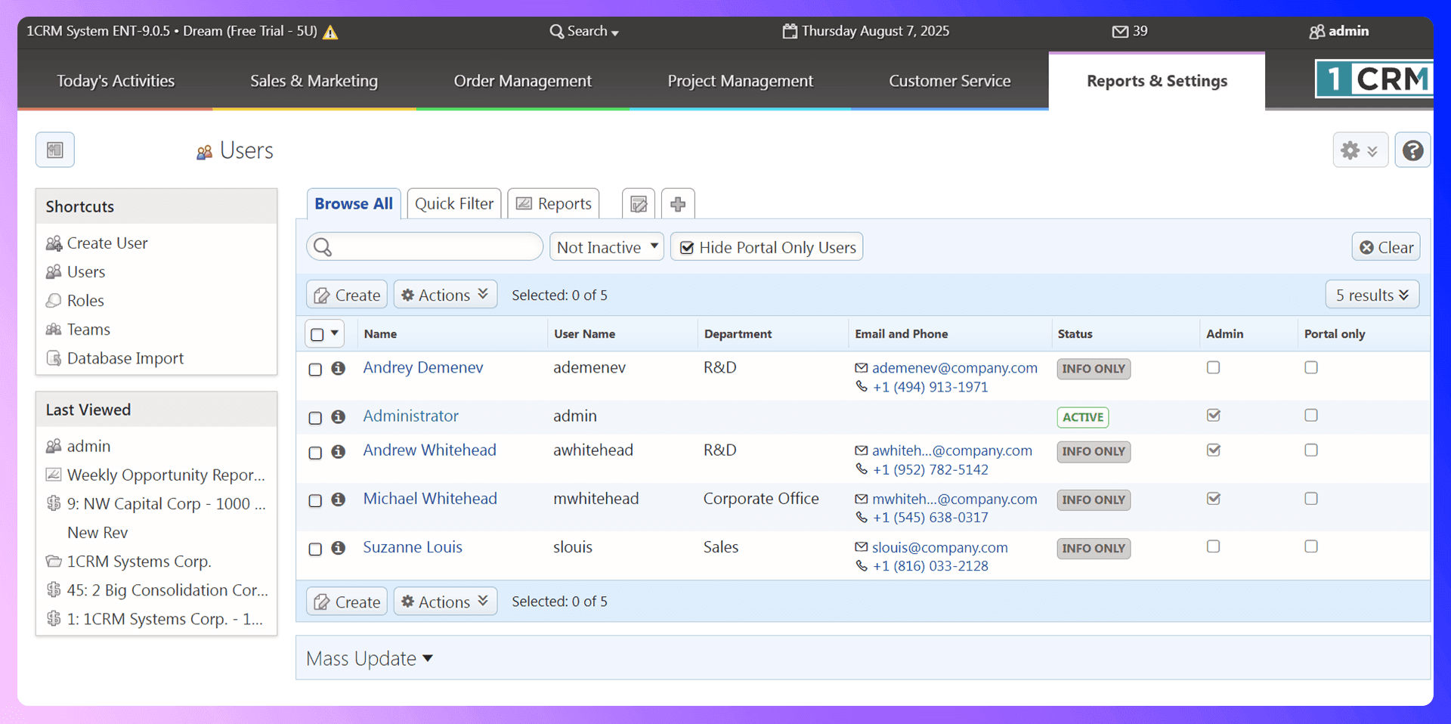Open the top Actions dropdown
Viewport: 1451px width, 724px height.
pos(445,295)
